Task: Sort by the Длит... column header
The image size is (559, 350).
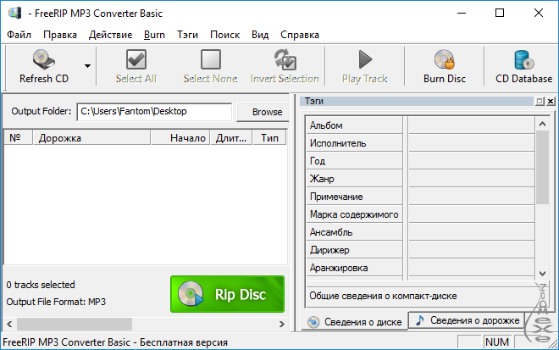Action: click(231, 138)
